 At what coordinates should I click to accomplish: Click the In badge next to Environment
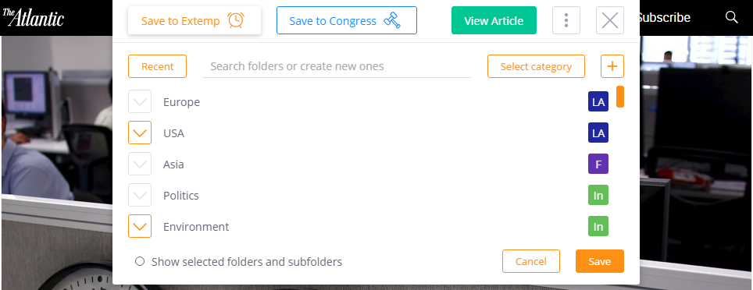598,226
